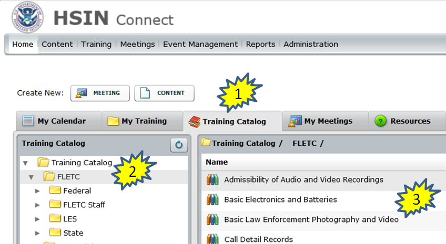This screenshot has height=244, width=446.
Task: Click the Homeland Security seal logo
Action: (x=27, y=17)
